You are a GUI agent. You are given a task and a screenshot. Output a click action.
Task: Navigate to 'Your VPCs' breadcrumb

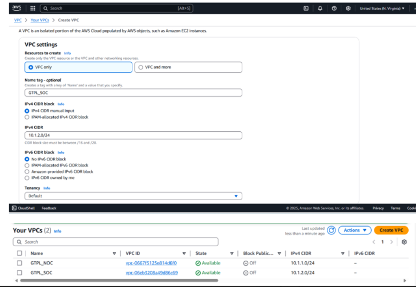[39, 20]
